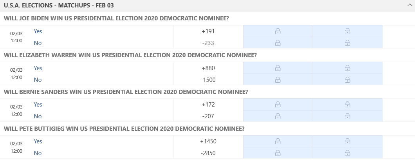Click second lock icon in Warren No row
Screen dimensions: 415x161
[x=348, y=80]
